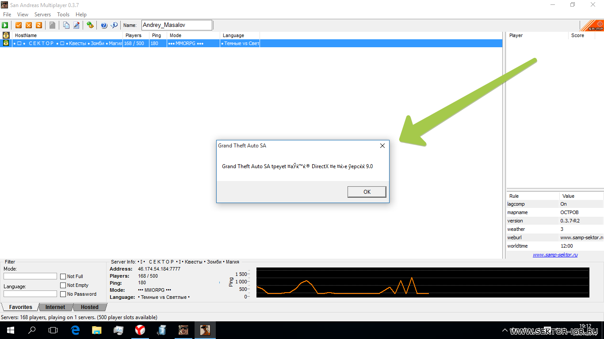The image size is (604, 339).
Task: Open the View menu
Action: point(23,15)
